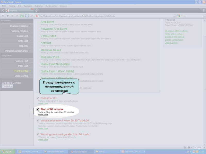Screen dimensions: 206x154
Task: Close the WebFleet tab
Action: point(32,9)
